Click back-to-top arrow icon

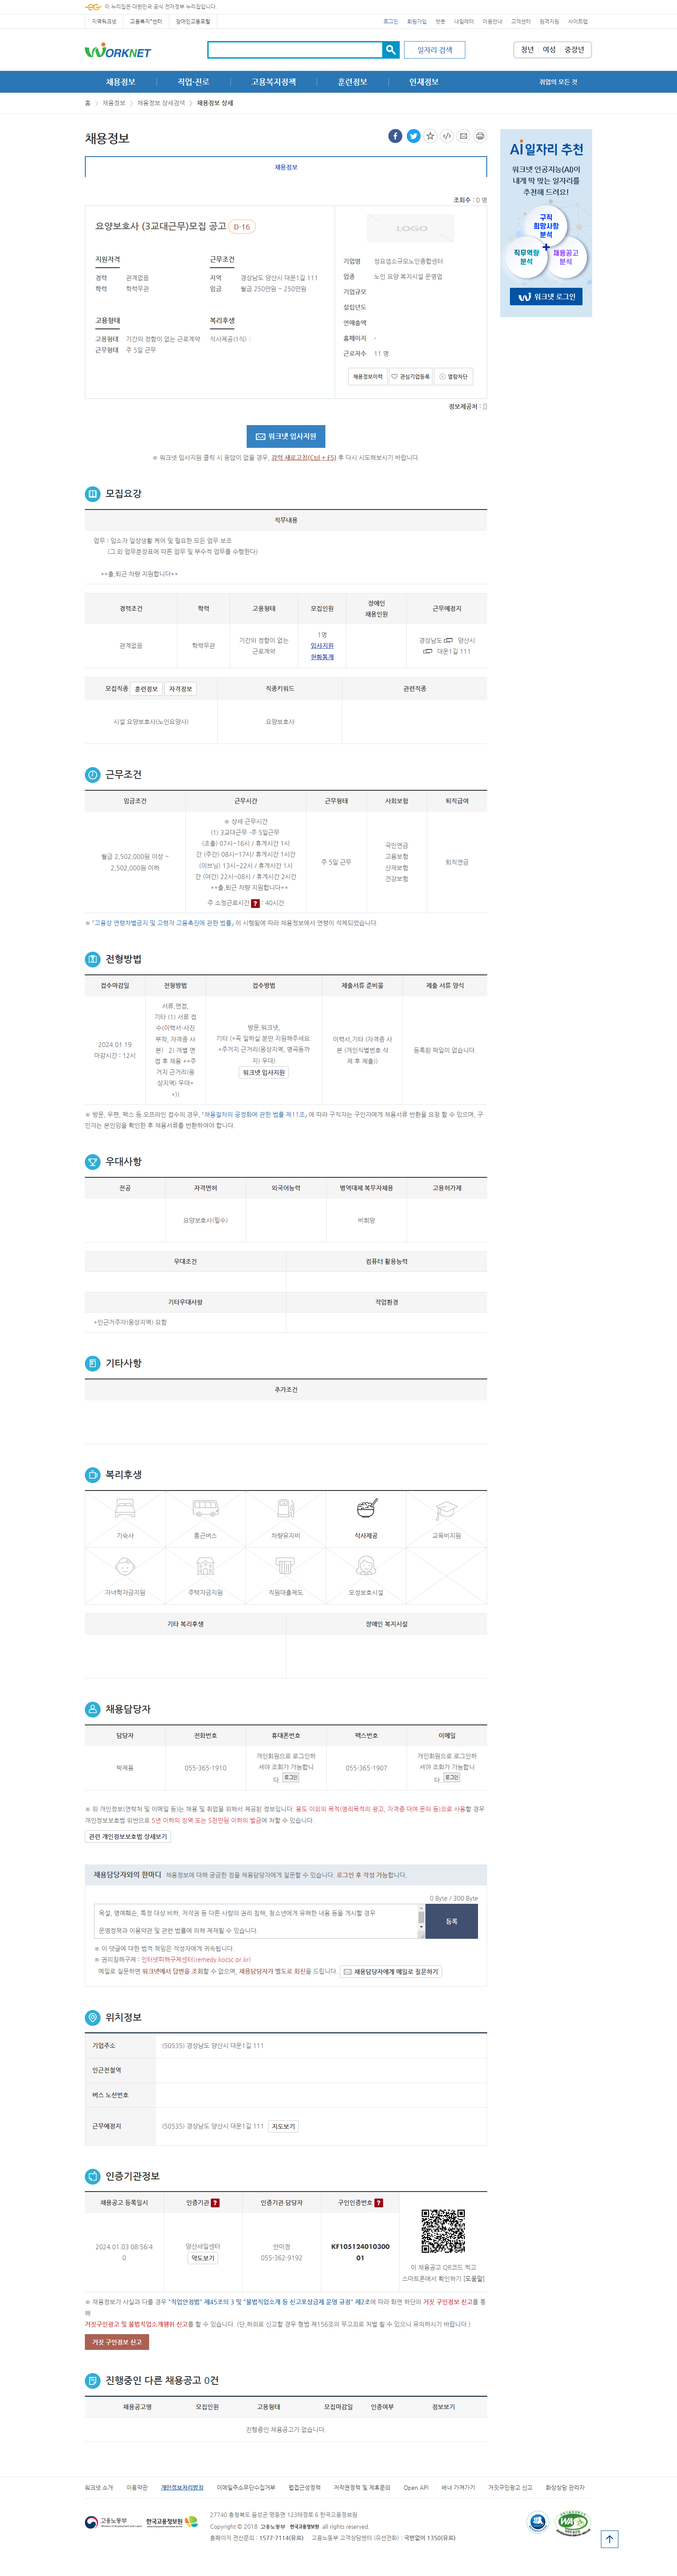click(609, 2538)
